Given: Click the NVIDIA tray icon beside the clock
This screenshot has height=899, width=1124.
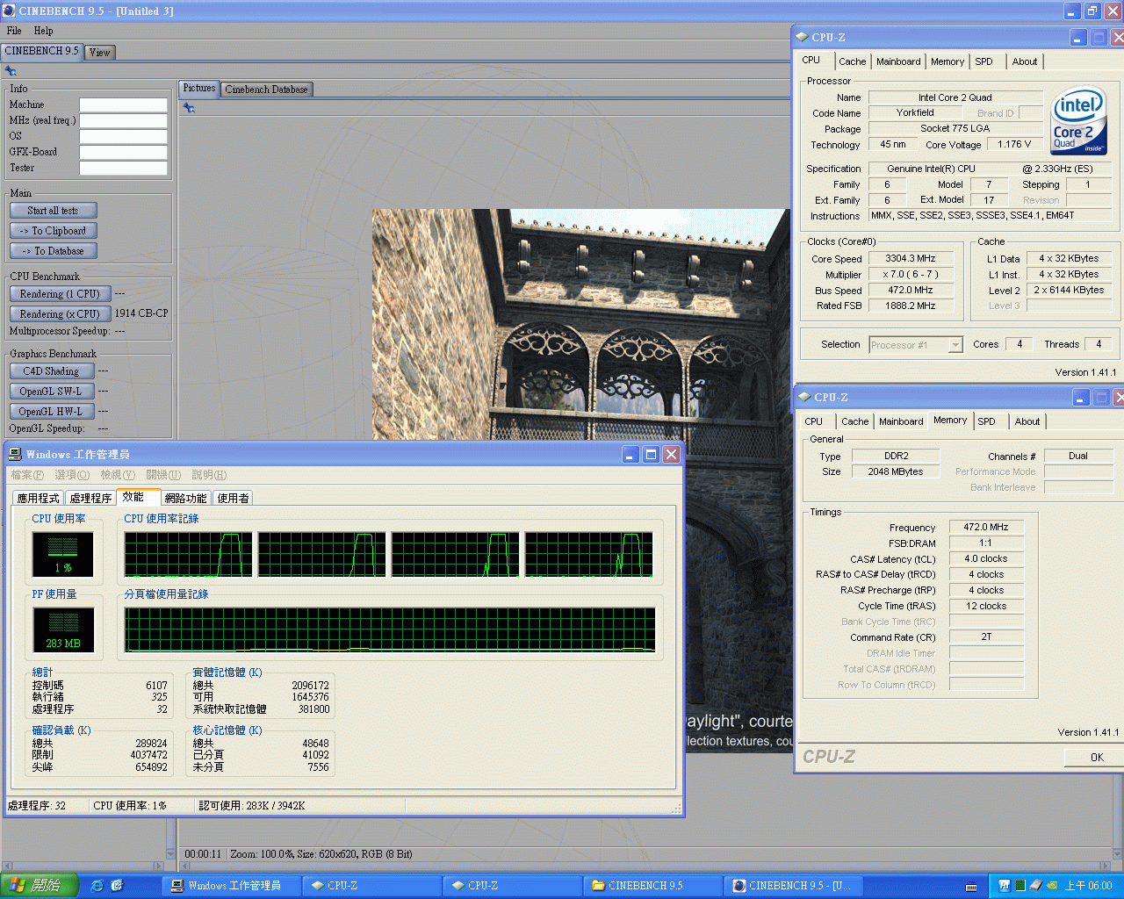Looking at the screenshot, I should pos(1052,885).
